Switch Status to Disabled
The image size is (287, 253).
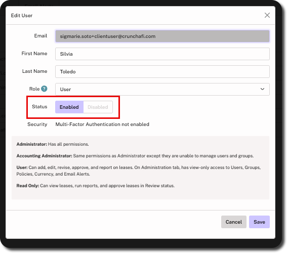tap(98, 107)
